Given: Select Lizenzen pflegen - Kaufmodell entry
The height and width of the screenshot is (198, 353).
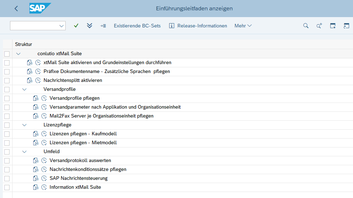Looking at the screenshot, I should point(83,134).
